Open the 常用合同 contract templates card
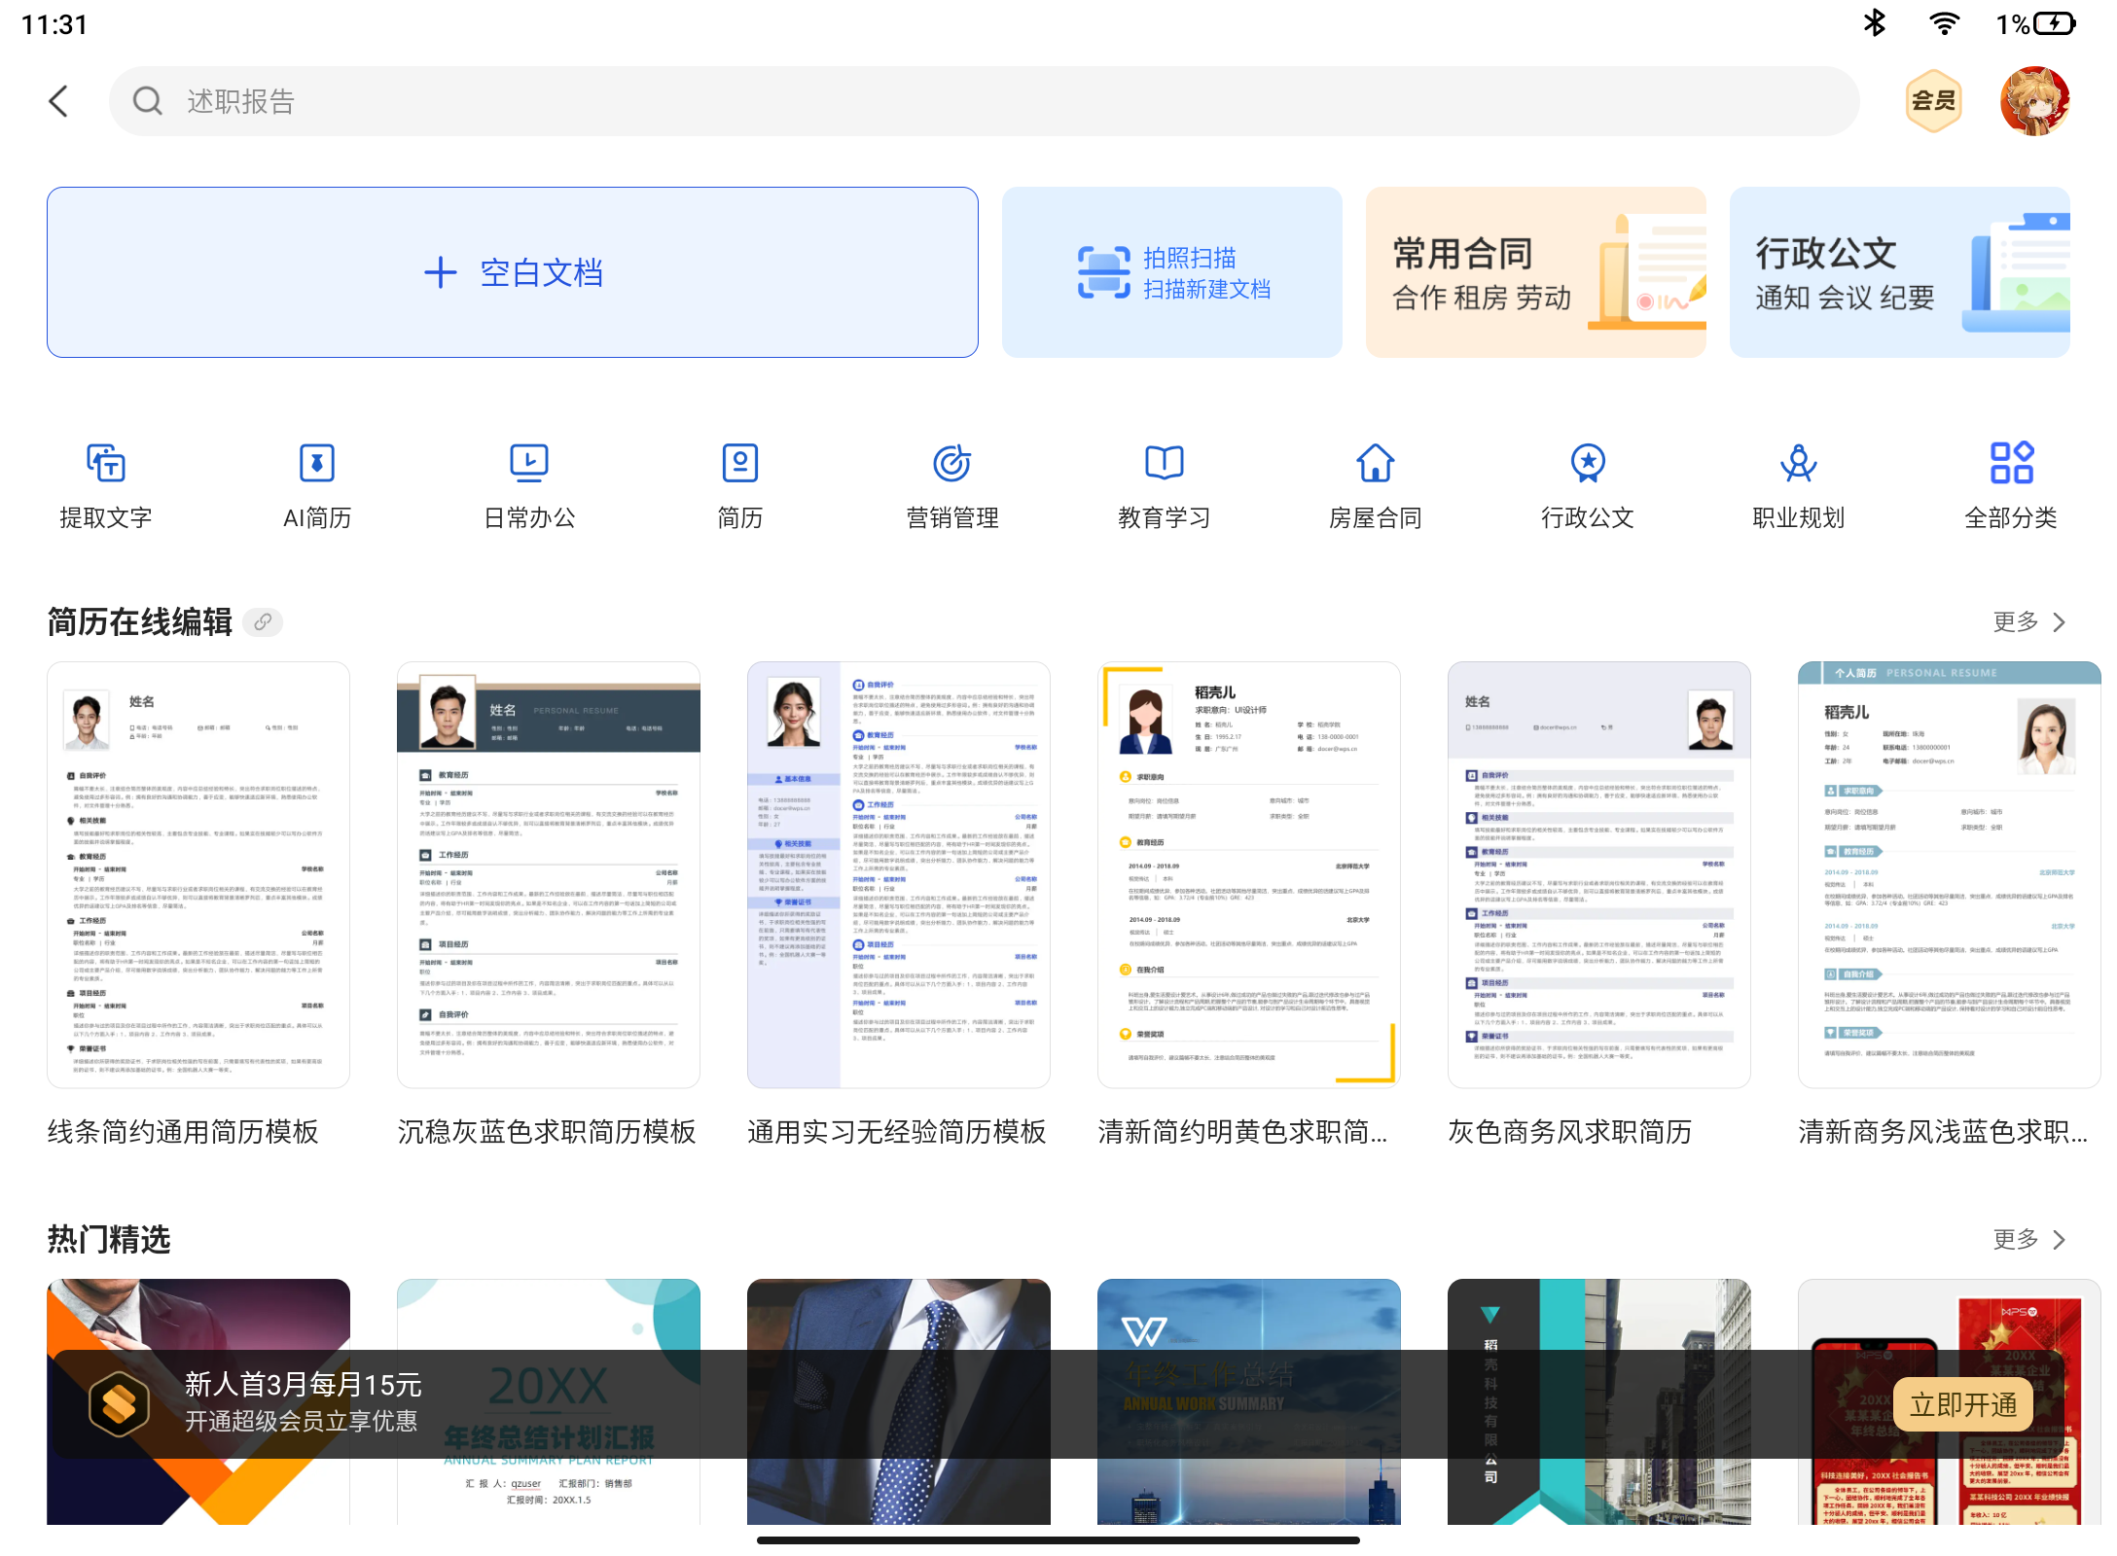The image size is (2117, 1556). coord(1535,272)
